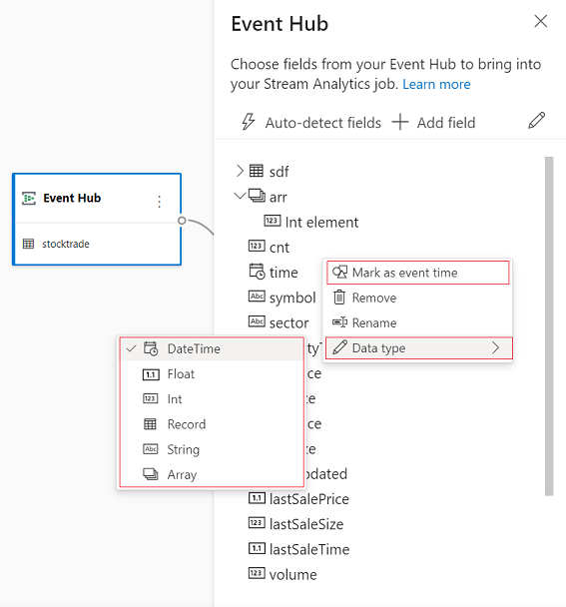The width and height of the screenshot is (566, 607).
Task: Click the stocktrade table icon
Action: tap(28, 244)
